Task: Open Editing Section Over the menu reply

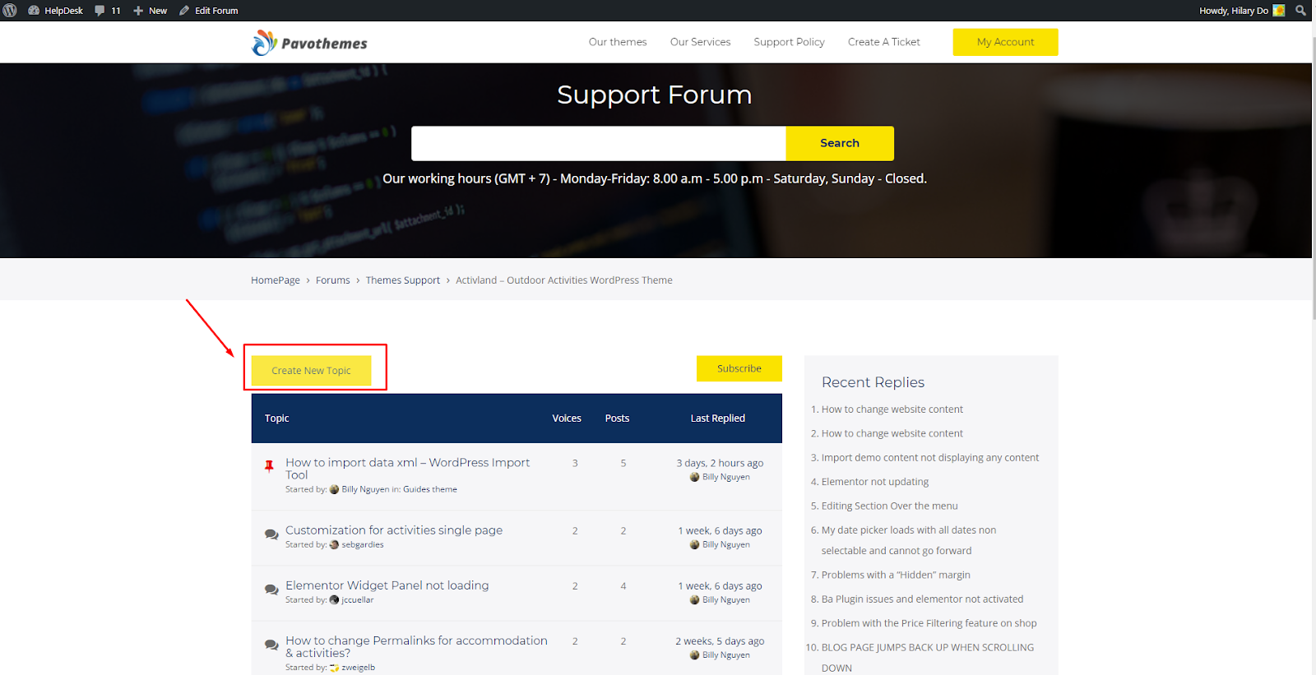Action: (x=889, y=506)
